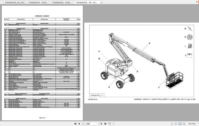Jump to the last page
This screenshot has width=199, height=126.
point(105,124)
